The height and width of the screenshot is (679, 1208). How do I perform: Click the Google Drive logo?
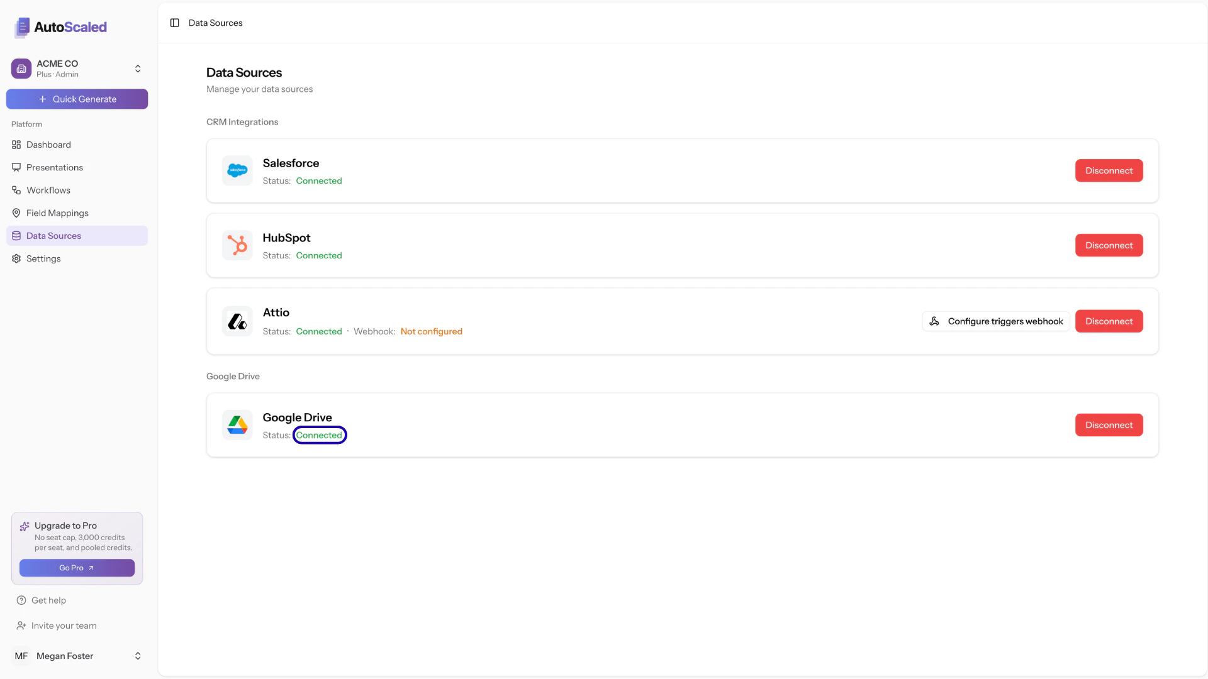tap(237, 424)
